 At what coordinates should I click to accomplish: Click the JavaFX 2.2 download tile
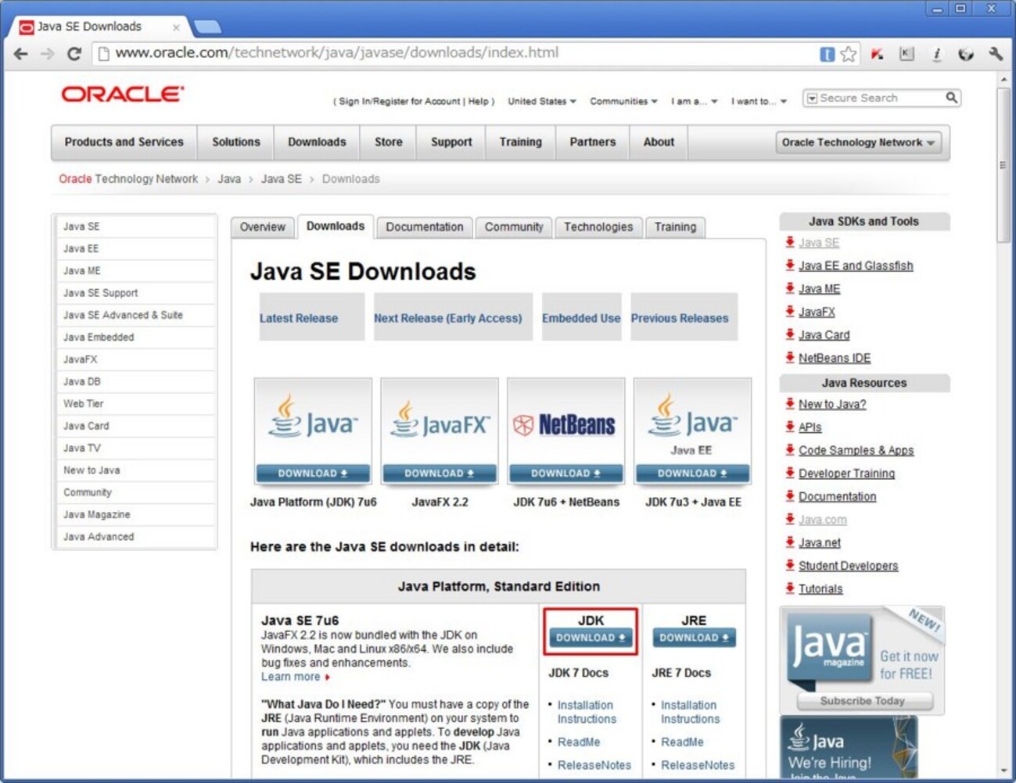pyautogui.click(x=439, y=431)
